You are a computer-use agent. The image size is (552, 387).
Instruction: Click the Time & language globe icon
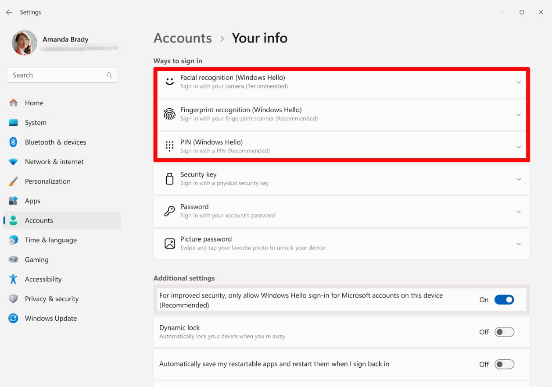tap(14, 240)
